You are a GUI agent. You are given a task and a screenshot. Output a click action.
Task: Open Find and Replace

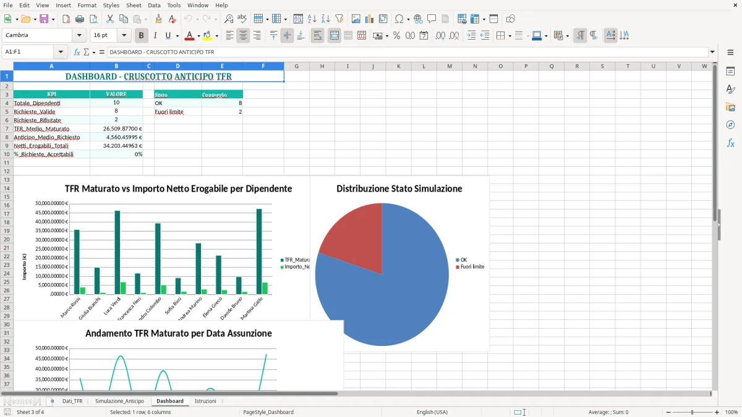point(229,19)
